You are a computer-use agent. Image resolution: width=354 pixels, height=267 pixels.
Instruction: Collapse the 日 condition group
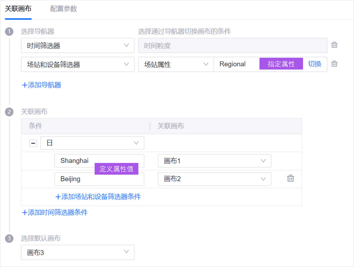point(33,143)
